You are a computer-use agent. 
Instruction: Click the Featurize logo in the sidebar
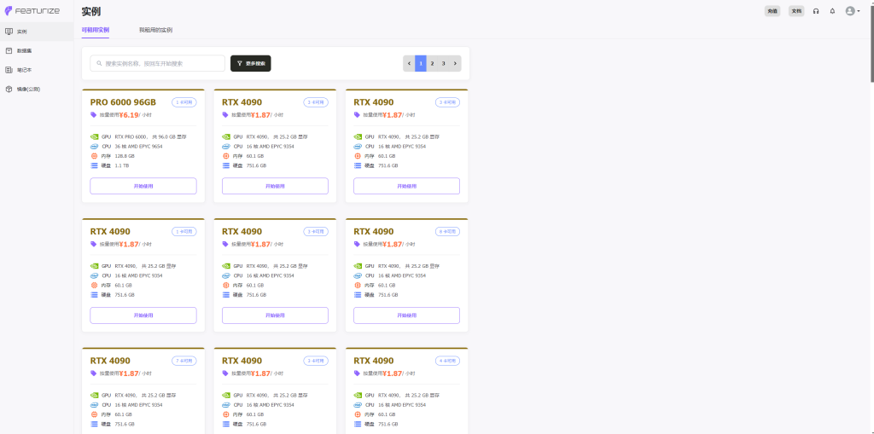pyautogui.click(x=32, y=11)
